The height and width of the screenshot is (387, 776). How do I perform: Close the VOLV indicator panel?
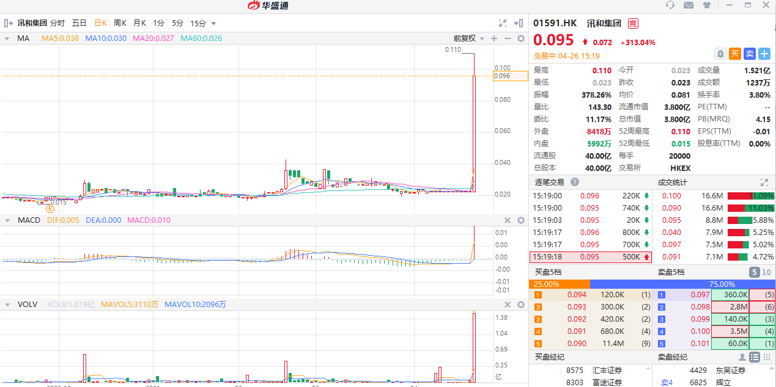point(507,305)
